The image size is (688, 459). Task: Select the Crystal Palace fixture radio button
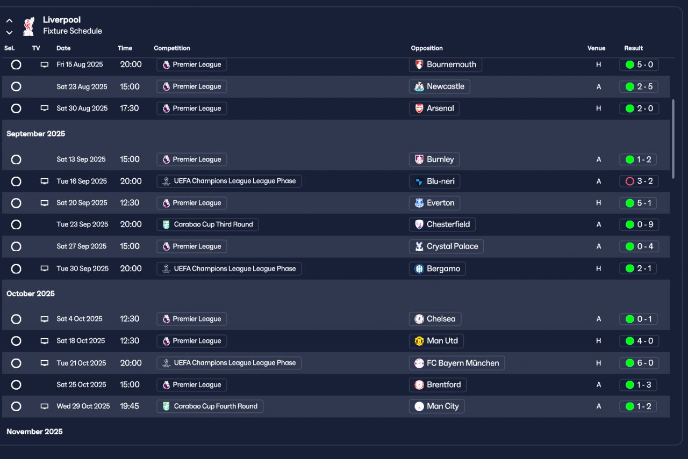point(16,246)
